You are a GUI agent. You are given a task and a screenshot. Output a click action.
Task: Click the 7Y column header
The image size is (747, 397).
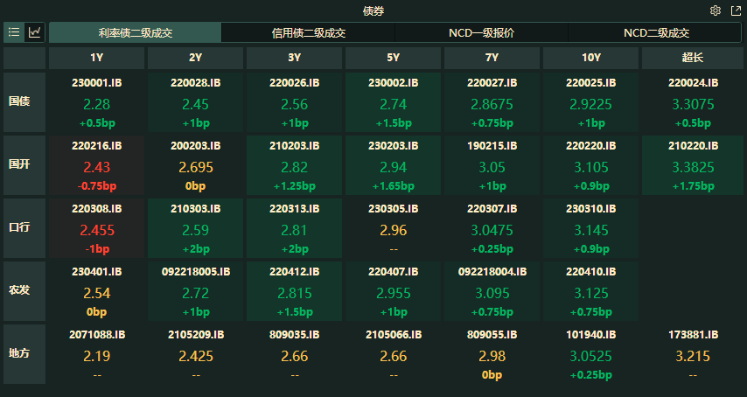tap(492, 58)
